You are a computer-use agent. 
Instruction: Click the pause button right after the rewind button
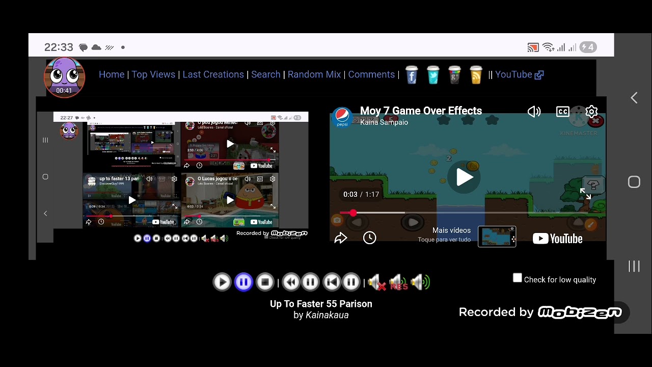(x=310, y=282)
